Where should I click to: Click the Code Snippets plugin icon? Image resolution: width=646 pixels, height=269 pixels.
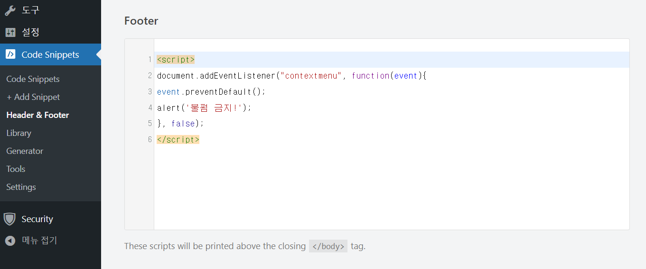[10, 54]
